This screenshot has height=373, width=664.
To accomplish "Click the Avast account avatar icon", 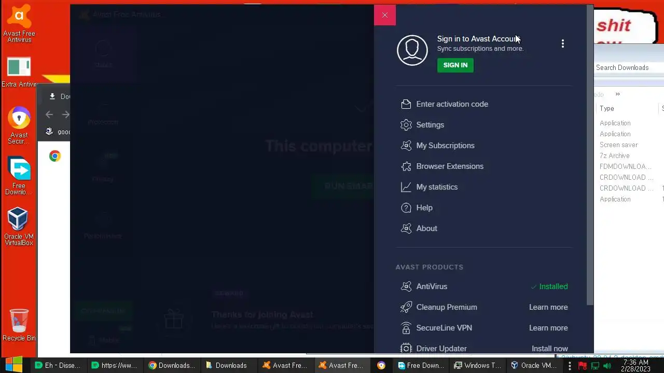I will [x=412, y=50].
